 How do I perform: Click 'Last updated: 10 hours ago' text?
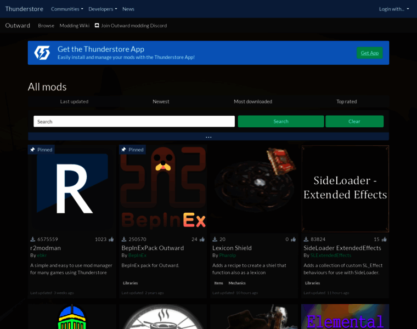(x=235, y=293)
